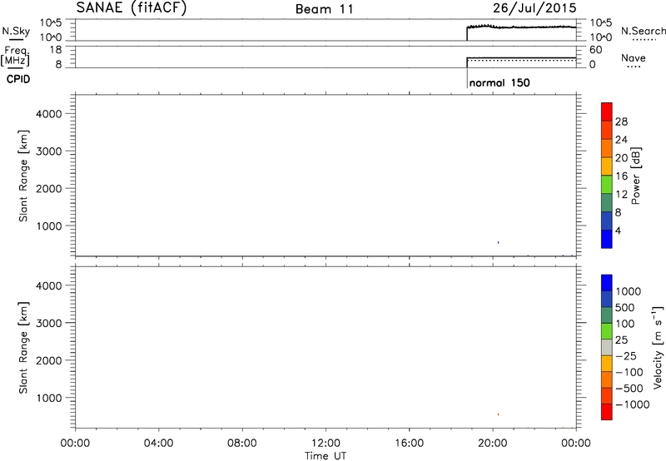Click the SANAE (fitACF) plot title
This screenshot has width=666, height=461.
click(x=132, y=7)
